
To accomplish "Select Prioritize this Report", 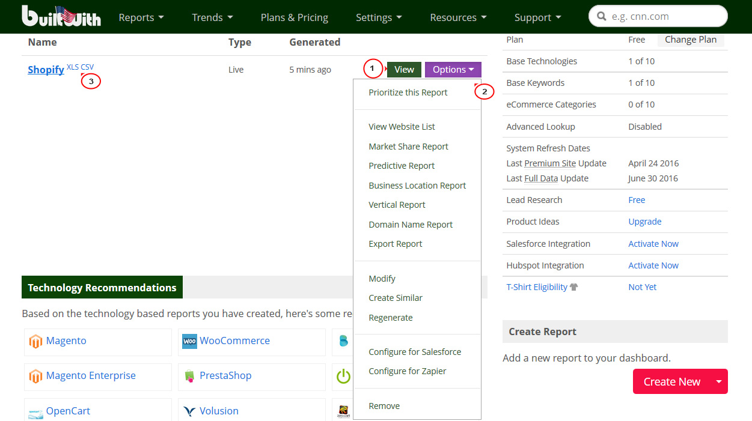I will point(408,92).
